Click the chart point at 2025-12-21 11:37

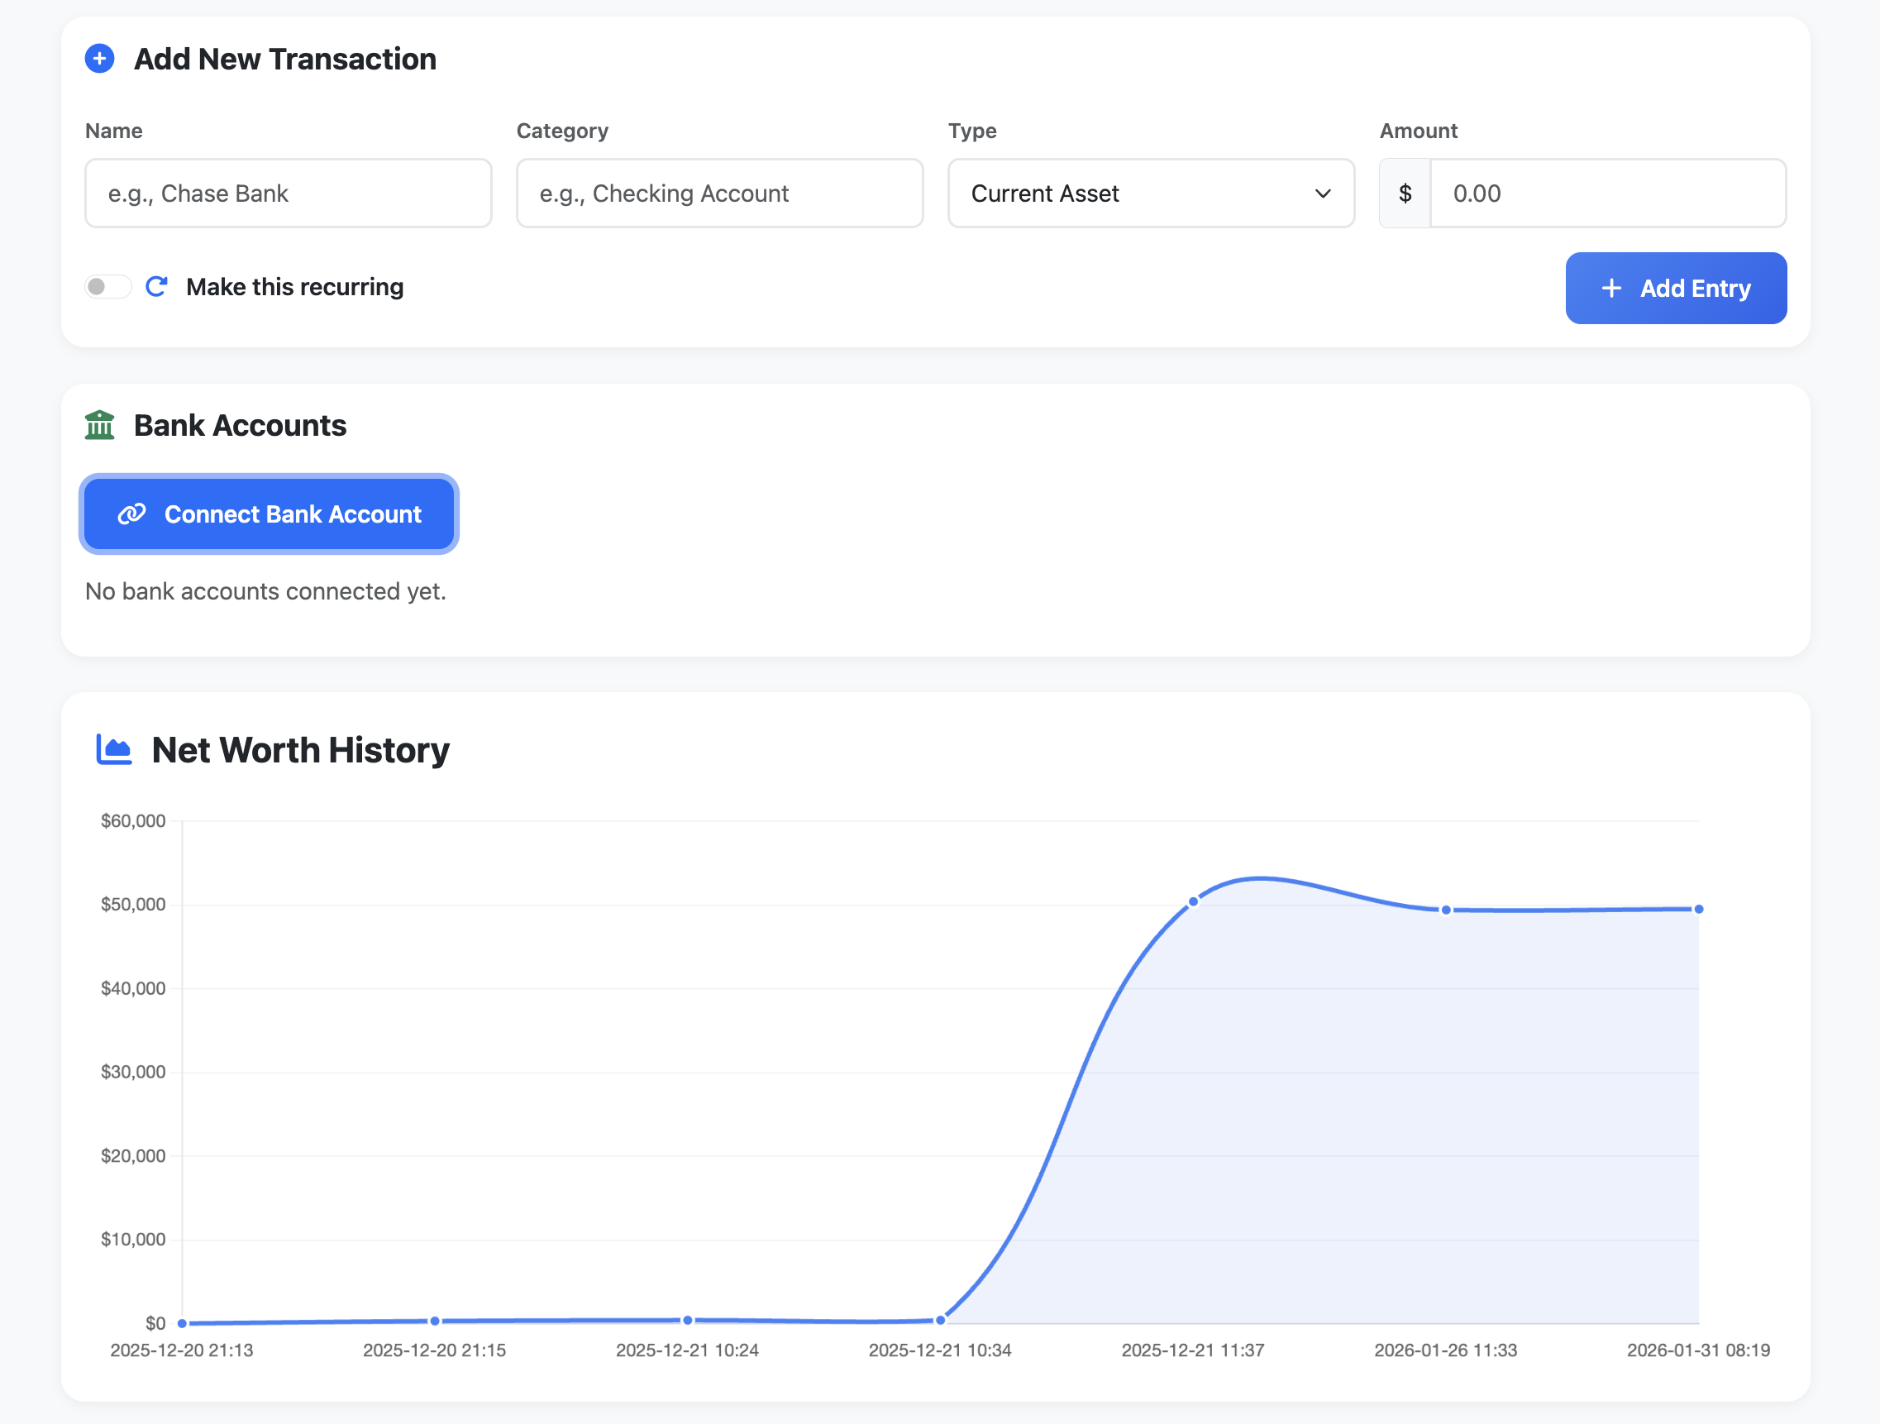1193,902
